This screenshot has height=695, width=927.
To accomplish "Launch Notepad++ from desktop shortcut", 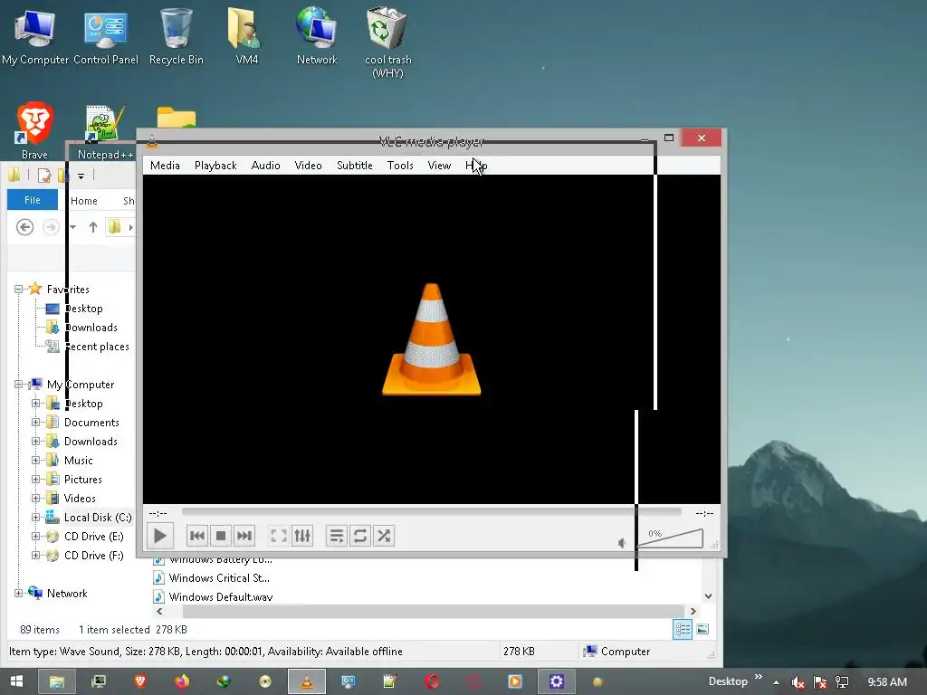I will click(105, 132).
